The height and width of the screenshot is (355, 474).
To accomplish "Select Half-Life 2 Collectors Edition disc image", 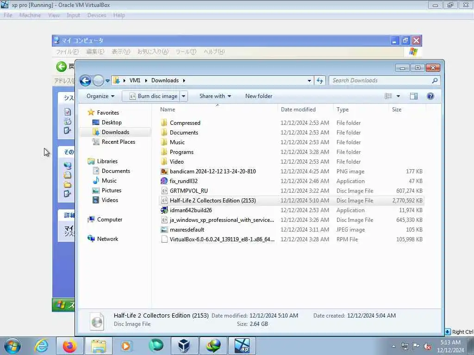I will [x=213, y=201].
